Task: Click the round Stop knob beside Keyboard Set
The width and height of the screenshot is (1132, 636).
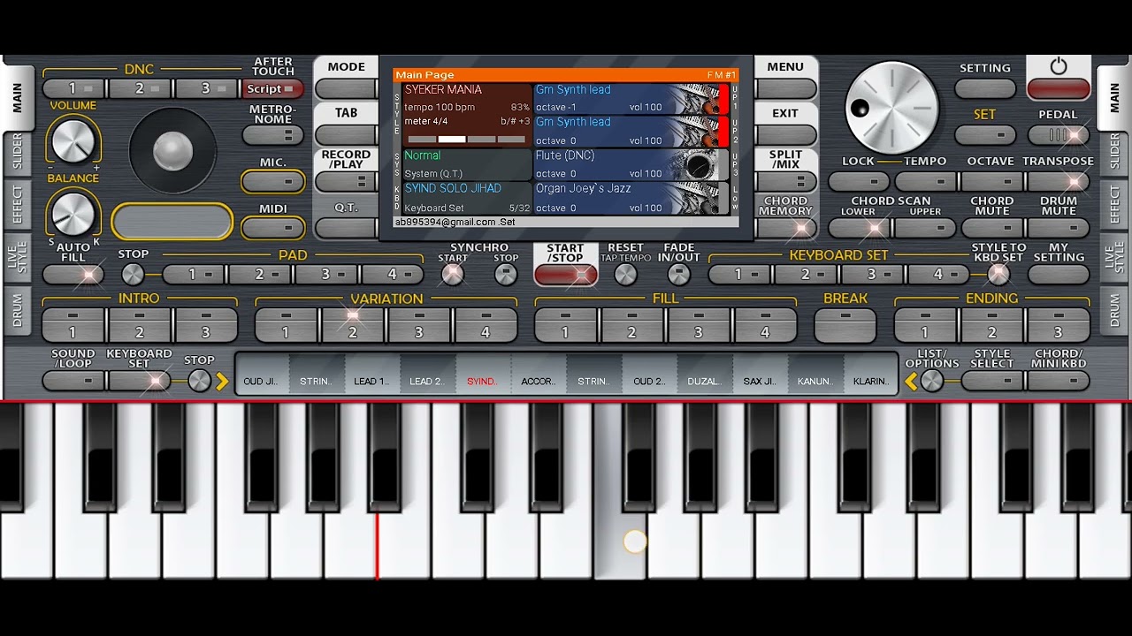Action: pyautogui.click(x=200, y=381)
